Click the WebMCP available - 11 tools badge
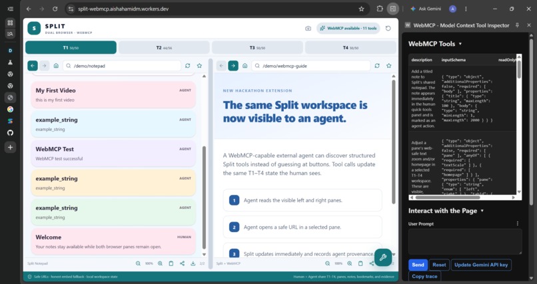Viewport: 537px width, 284px height. tap(348, 29)
